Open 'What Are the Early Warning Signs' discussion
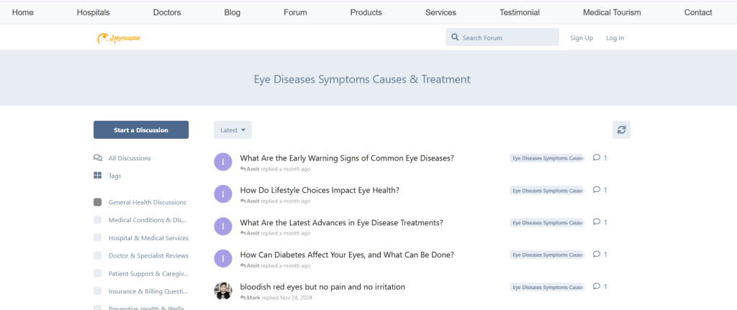Screen dimensions: 737x310 (347, 158)
